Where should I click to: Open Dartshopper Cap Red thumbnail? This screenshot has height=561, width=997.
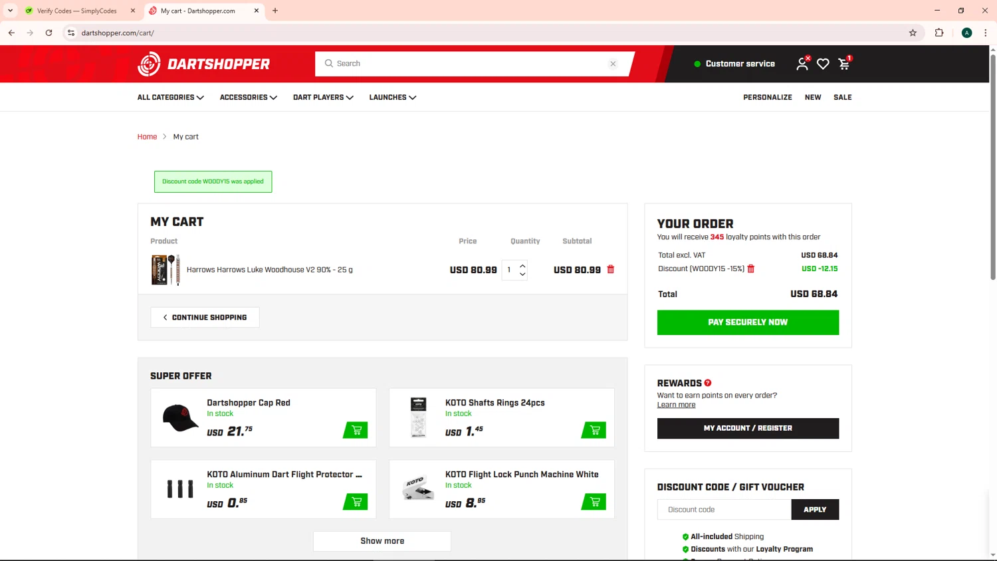[x=180, y=418]
